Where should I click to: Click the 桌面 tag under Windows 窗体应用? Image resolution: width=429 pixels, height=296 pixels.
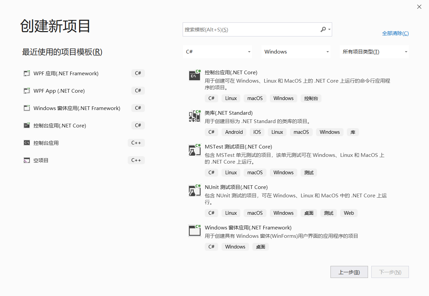click(x=261, y=247)
